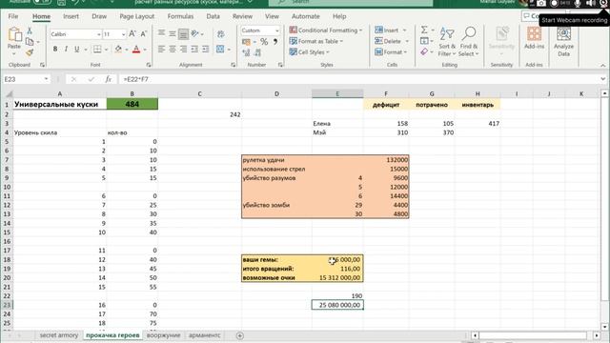Apply the red font color
Screen dimensions: 610x343
(136, 49)
